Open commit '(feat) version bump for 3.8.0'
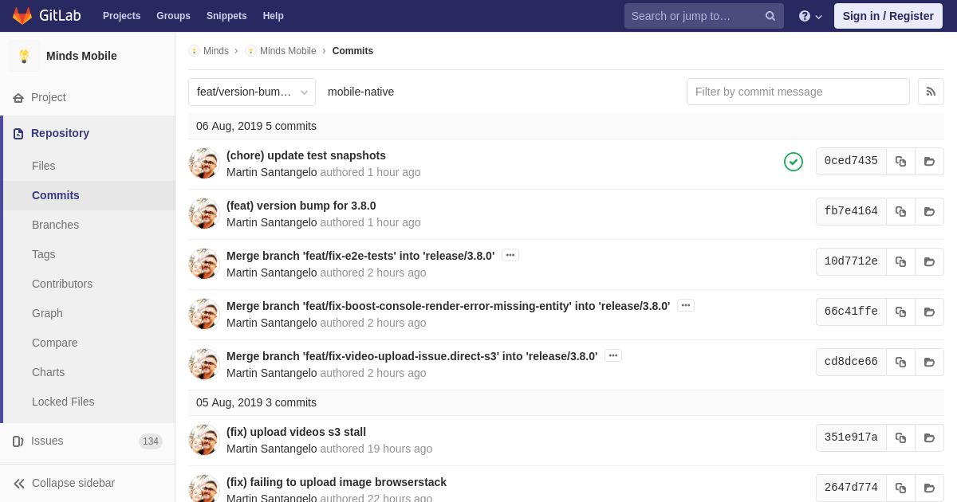Screen dimensions: 957x502 (301, 206)
